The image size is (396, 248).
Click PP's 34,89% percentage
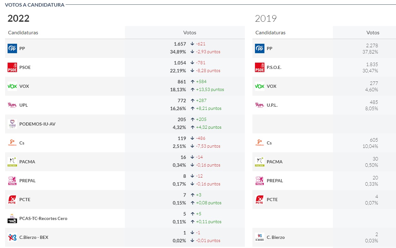coord(178,52)
